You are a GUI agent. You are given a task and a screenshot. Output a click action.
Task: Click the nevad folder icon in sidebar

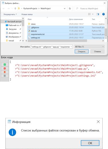(7, 41)
